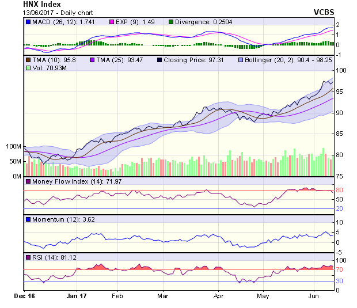The height and width of the screenshot is (308, 357).
Task: Click the magenta EXP (9) legend swatch
Action: point(113,22)
